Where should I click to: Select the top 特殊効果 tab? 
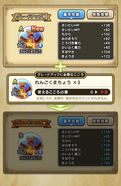pyautogui.click(x=100, y=15)
